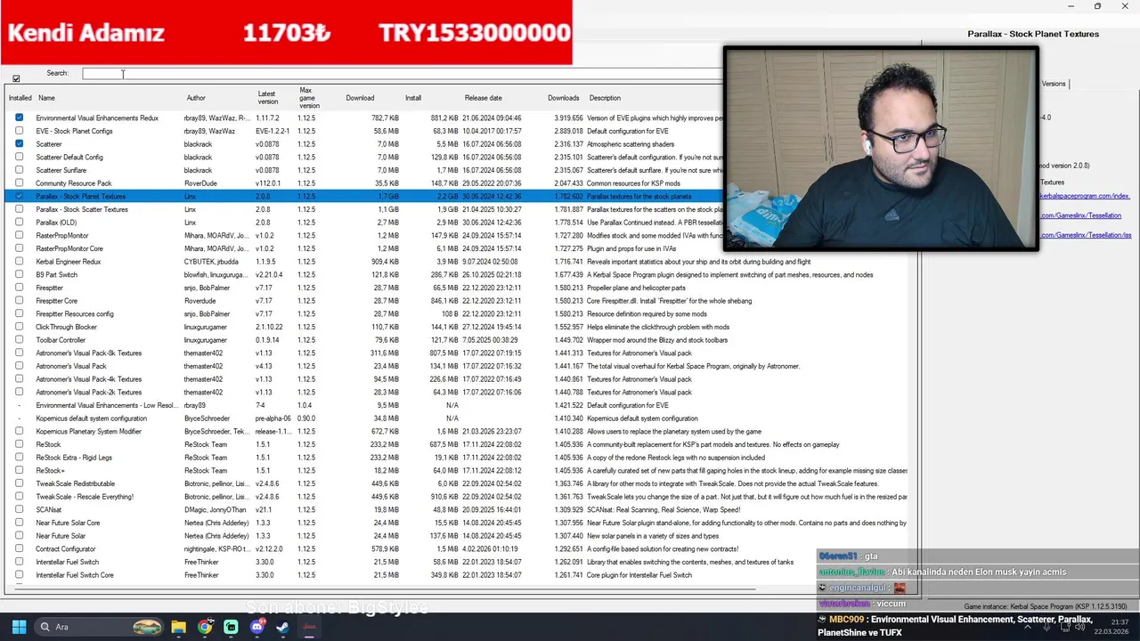The width and height of the screenshot is (1140, 641).
Task: Tick the SCANsat checkbox
Action: (20, 509)
